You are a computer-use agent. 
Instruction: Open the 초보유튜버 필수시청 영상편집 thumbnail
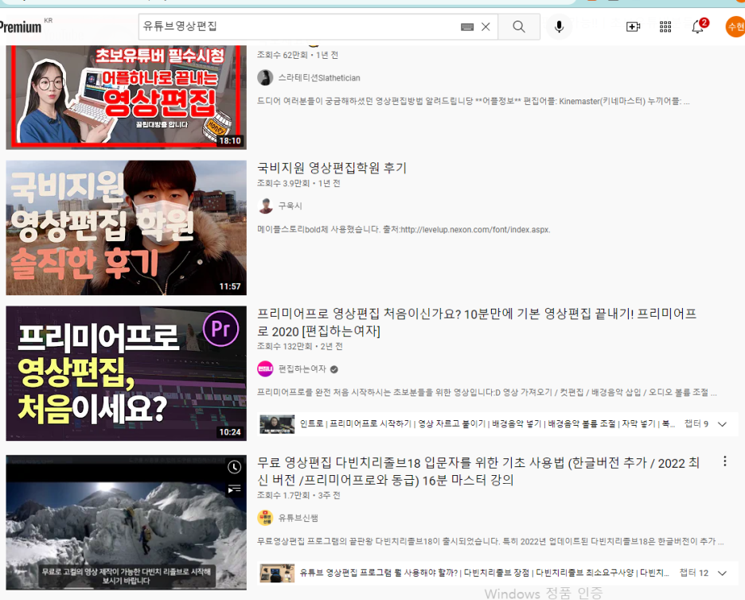point(127,97)
